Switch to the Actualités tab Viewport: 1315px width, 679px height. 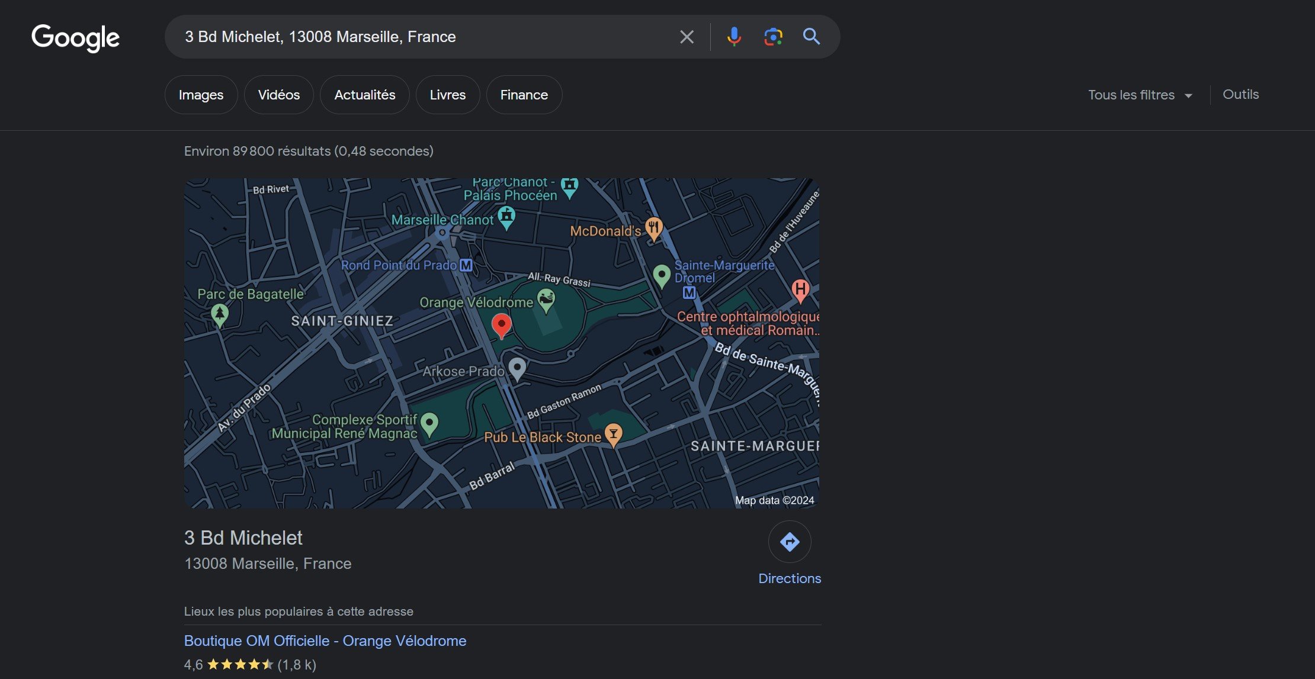364,94
